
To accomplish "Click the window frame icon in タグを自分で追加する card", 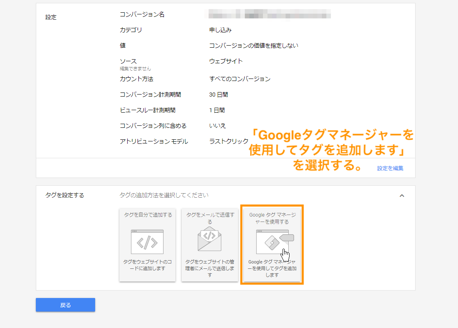I will pos(147,241).
